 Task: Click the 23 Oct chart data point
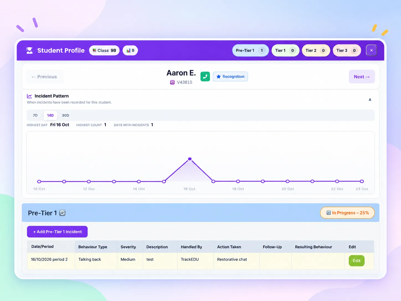pyautogui.click(x=362, y=181)
